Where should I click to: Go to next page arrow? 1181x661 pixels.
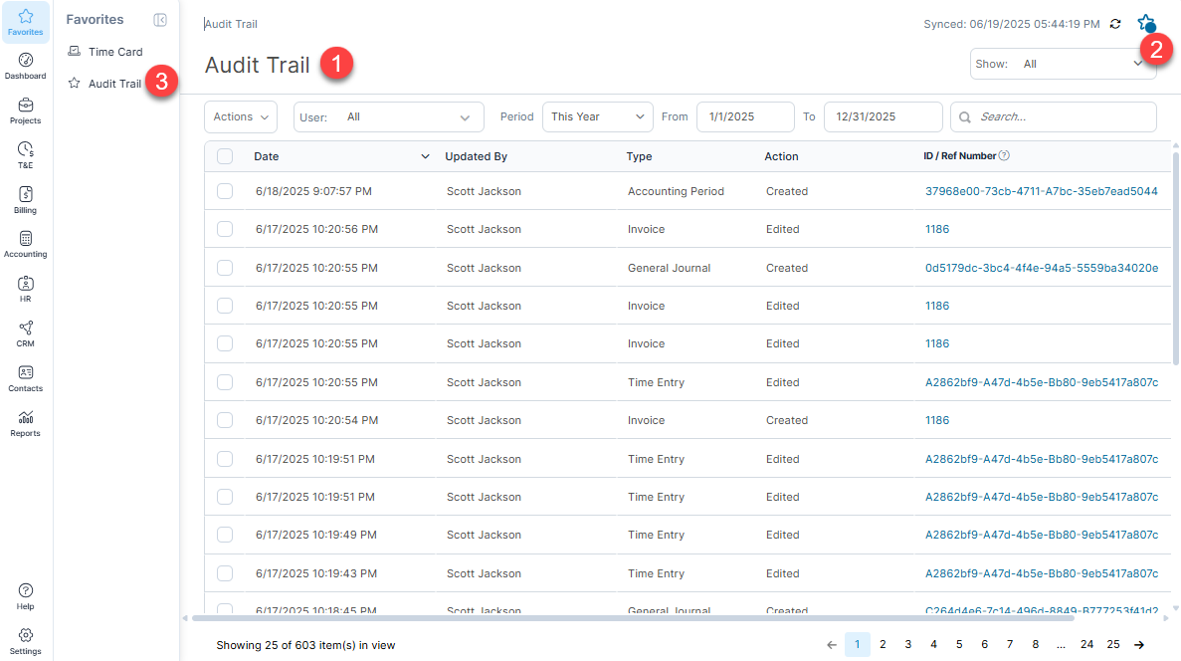(1139, 644)
